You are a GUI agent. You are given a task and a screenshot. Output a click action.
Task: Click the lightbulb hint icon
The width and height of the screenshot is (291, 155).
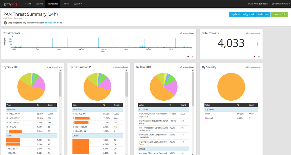(5, 23)
